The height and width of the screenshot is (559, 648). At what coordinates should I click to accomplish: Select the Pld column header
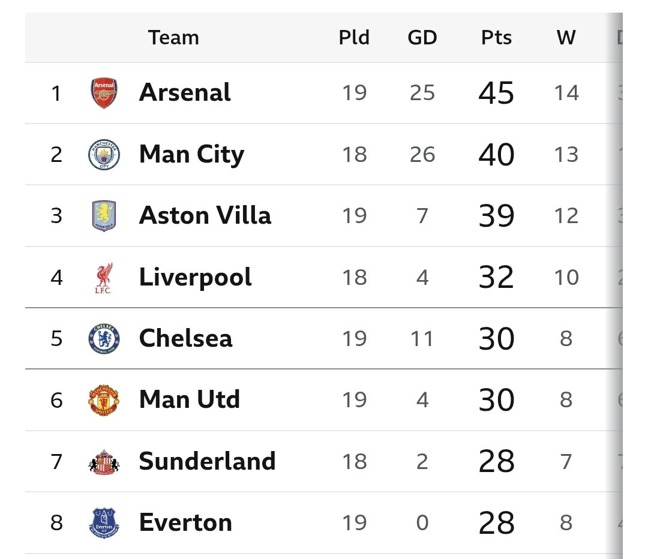(354, 38)
